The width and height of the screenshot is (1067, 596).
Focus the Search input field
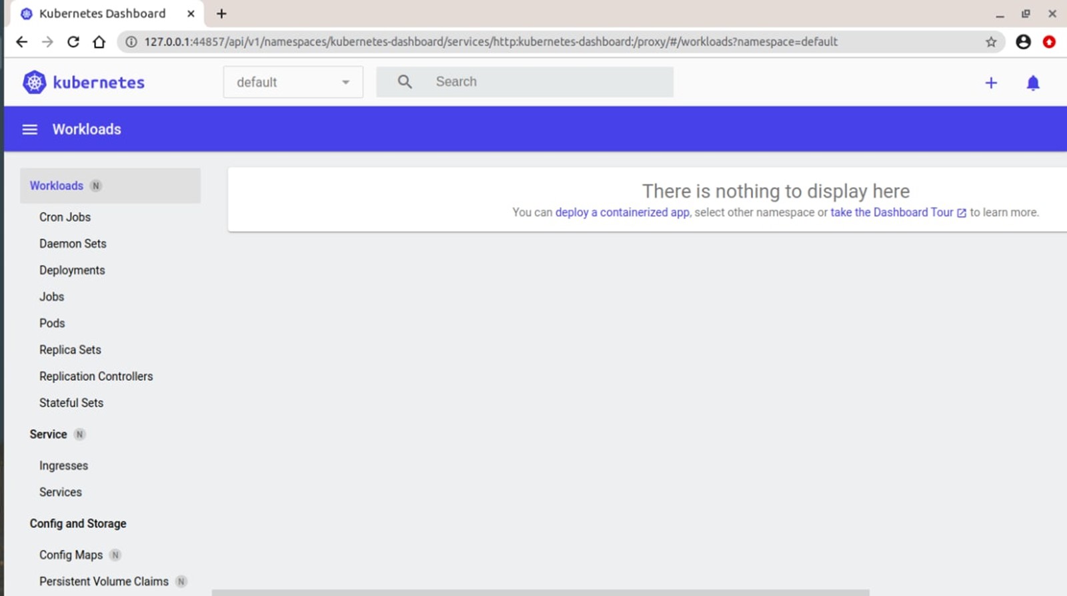click(525, 82)
